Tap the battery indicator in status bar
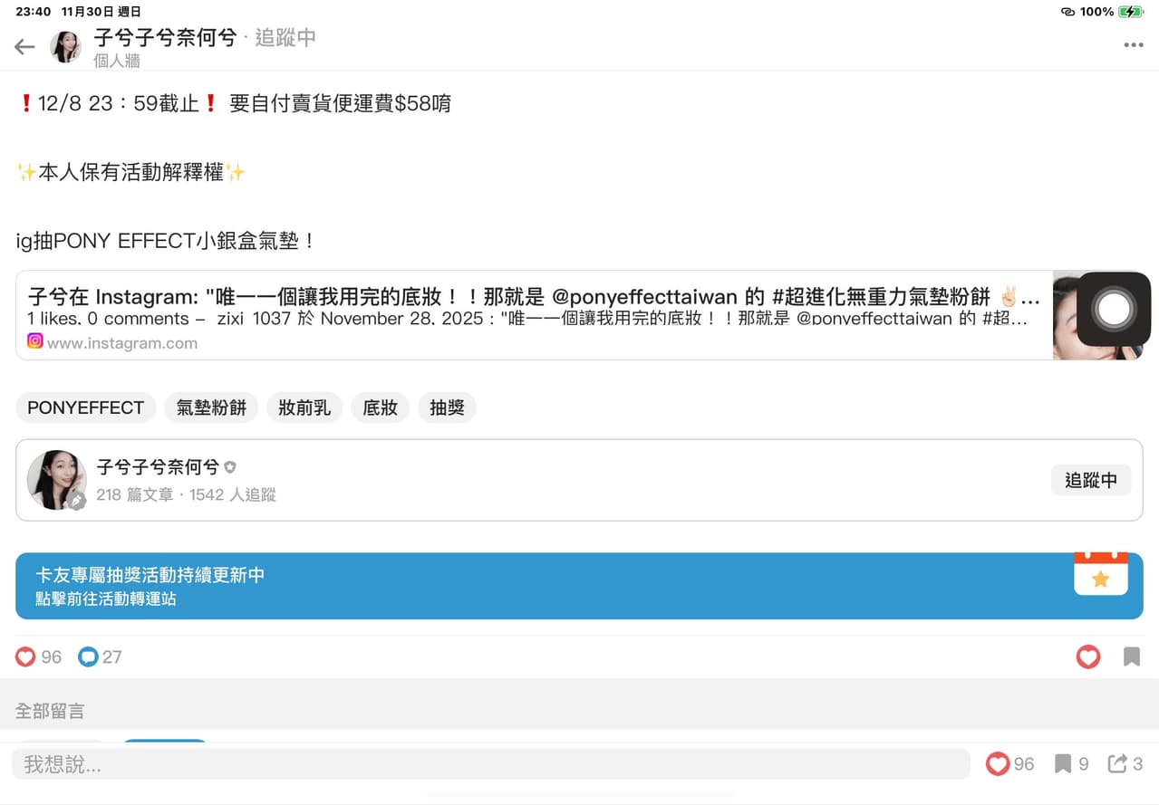The image size is (1159, 805). tap(1131, 12)
